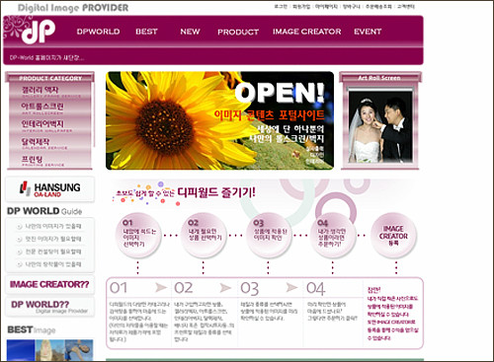The width and height of the screenshot is (494, 362).
Task: Click the large 02 step description heading
Action: (184, 288)
